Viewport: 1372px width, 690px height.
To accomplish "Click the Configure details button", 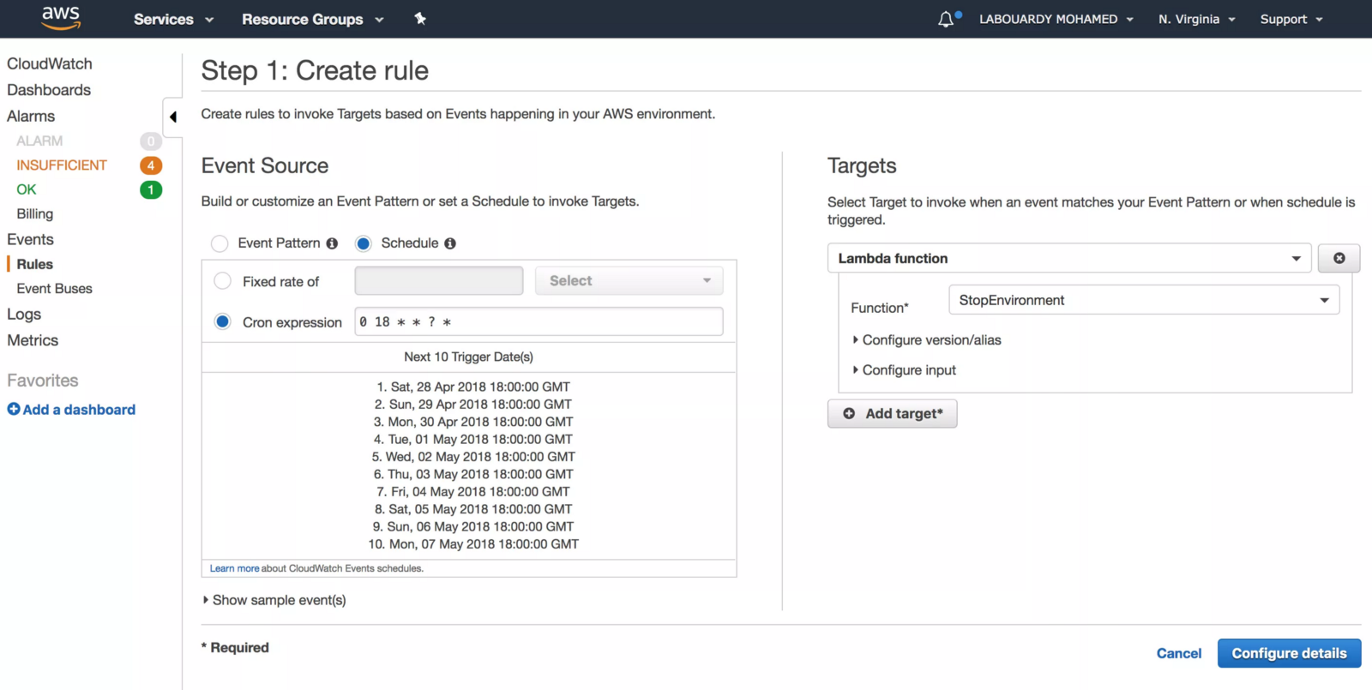I will pyautogui.click(x=1289, y=653).
